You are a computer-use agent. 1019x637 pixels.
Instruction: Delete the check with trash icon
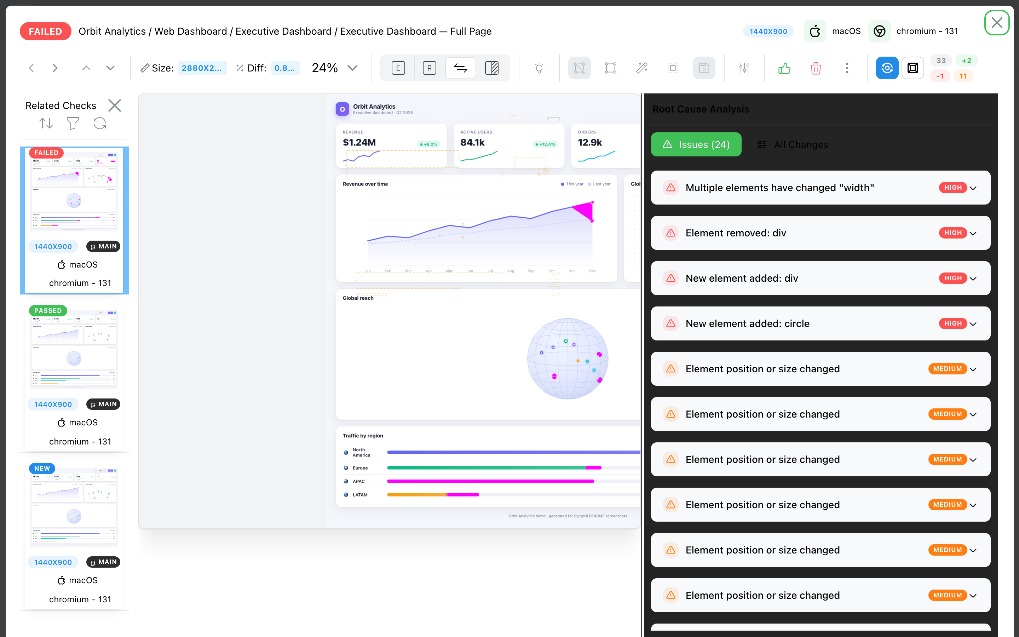816,68
